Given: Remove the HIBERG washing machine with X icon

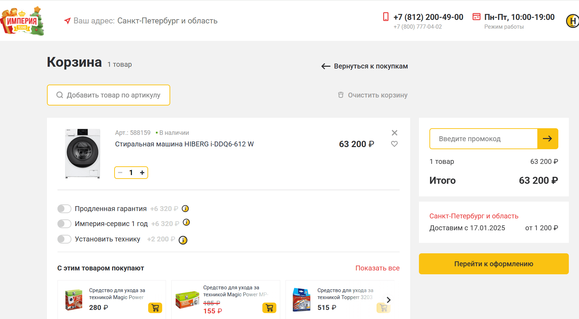Looking at the screenshot, I should click(x=394, y=133).
